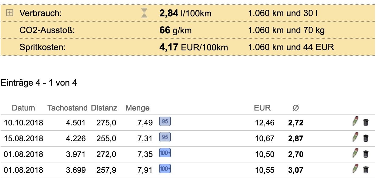This screenshot has height=184, width=378.
Task: Edit the 15.08.2018 entry via its pencil icon
Action: click(355, 138)
